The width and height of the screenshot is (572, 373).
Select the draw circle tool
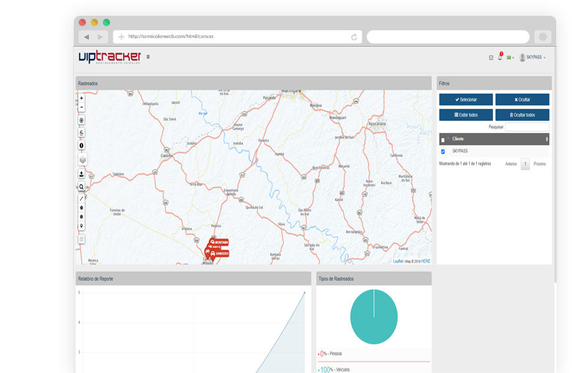(82, 216)
